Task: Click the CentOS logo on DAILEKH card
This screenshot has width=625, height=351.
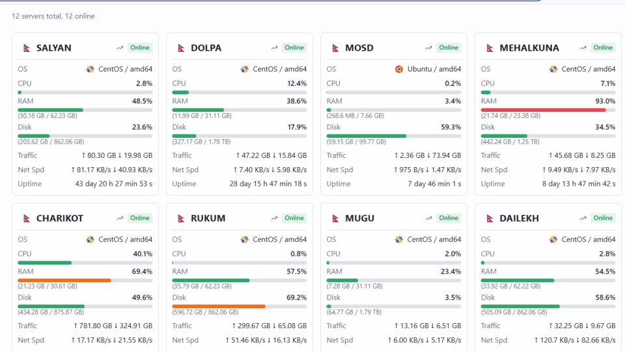Action: click(553, 240)
